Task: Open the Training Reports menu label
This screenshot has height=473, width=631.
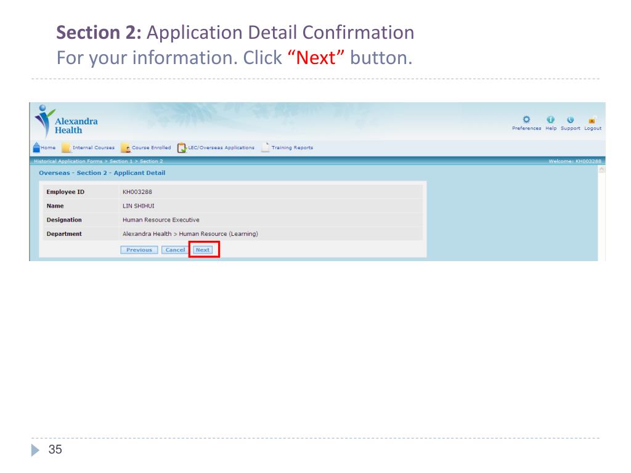Action: [292, 148]
